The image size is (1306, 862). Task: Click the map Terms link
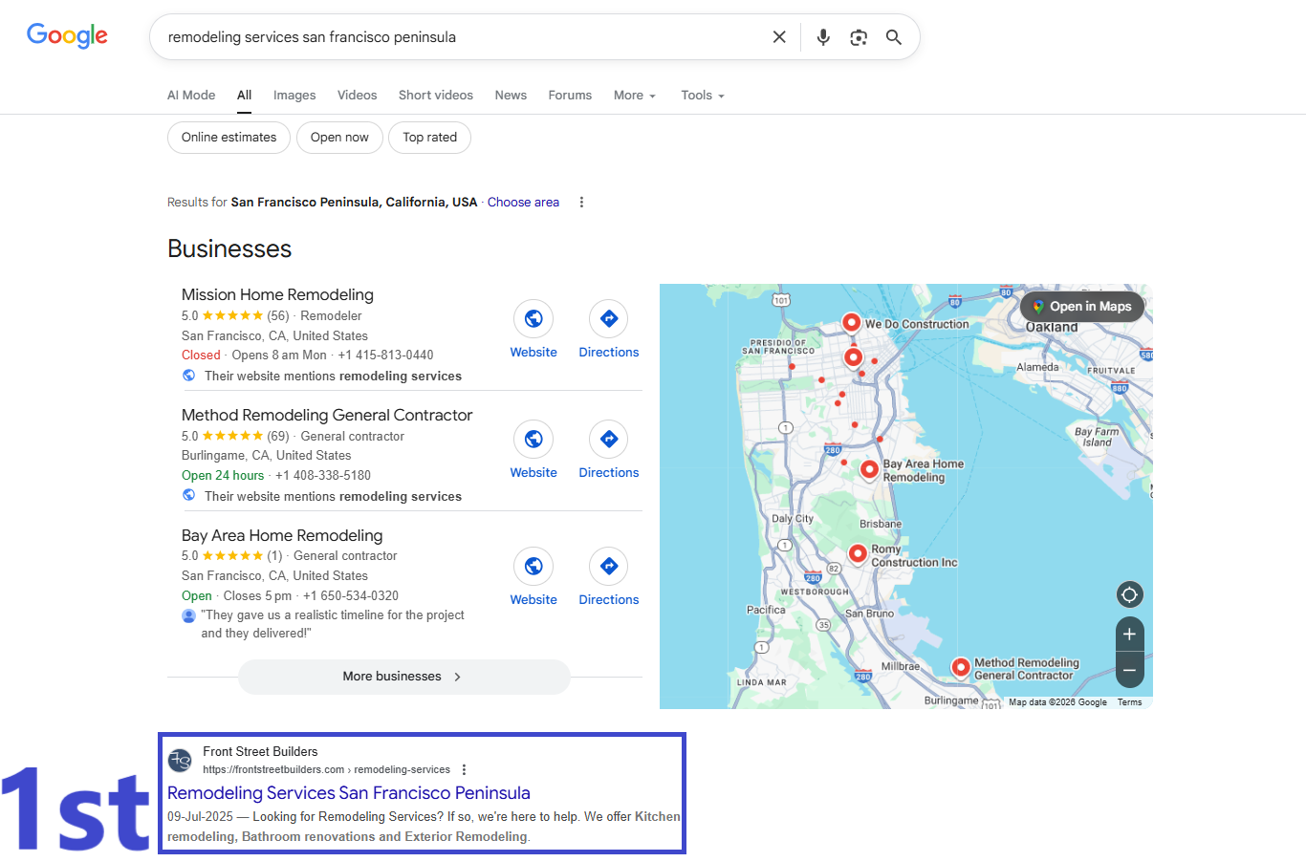pos(1129,702)
